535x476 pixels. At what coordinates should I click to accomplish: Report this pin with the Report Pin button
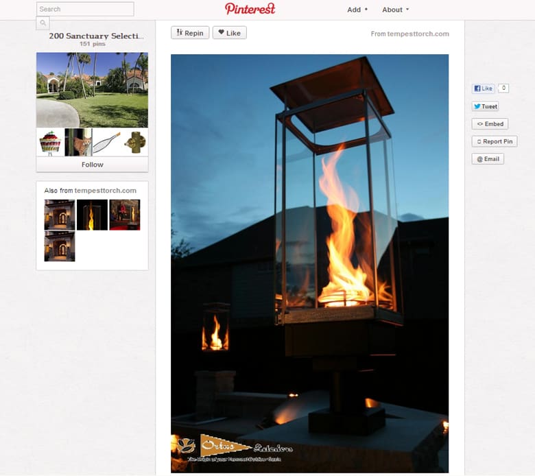tap(495, 141)
